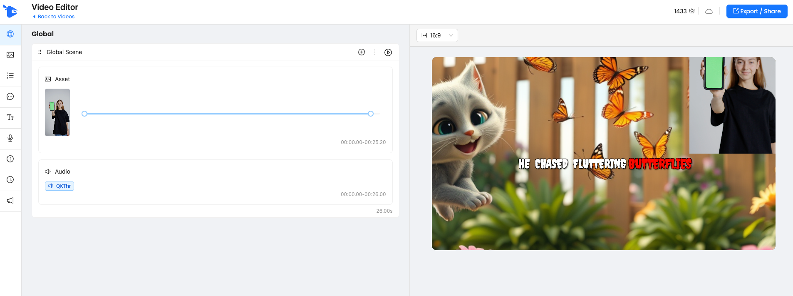Image resolution: width=793 pixels, height=296 pixels.
Task: Click the Global Scene title
Action: (64, 52)
